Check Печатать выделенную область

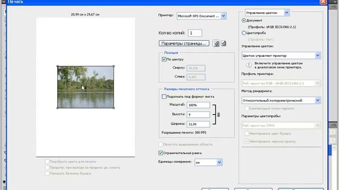tap(160, 144)
